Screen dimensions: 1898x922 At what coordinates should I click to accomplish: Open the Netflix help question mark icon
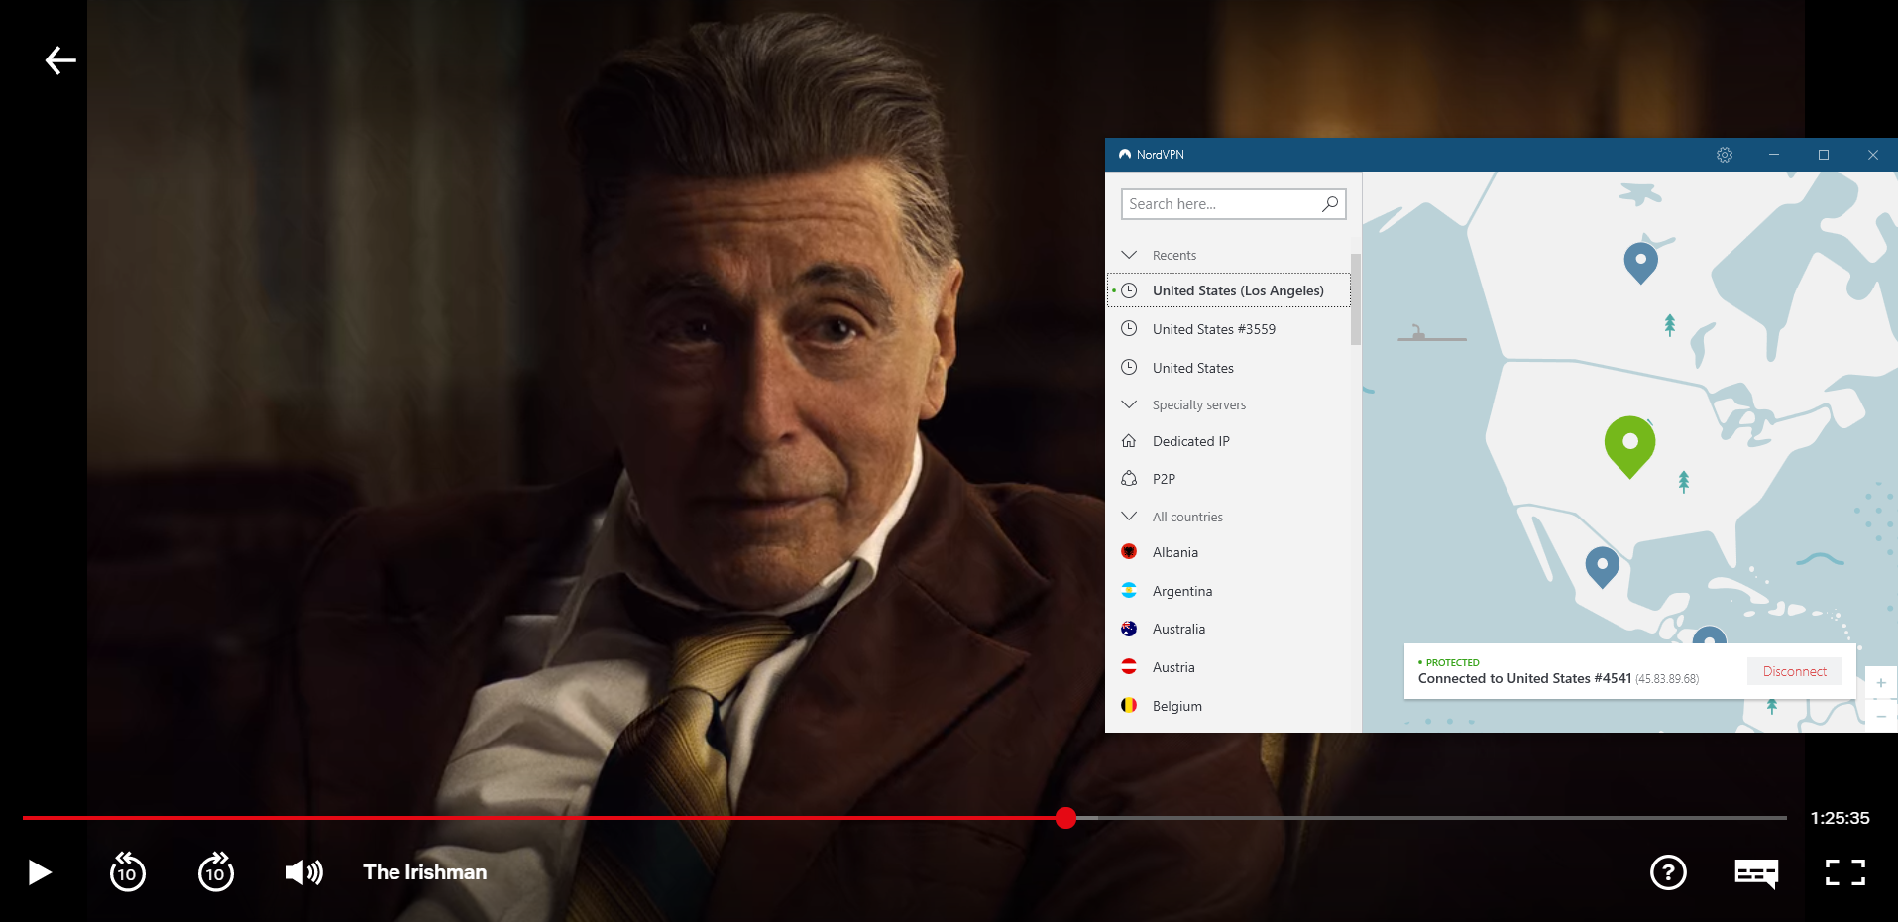click(1668, 872)
